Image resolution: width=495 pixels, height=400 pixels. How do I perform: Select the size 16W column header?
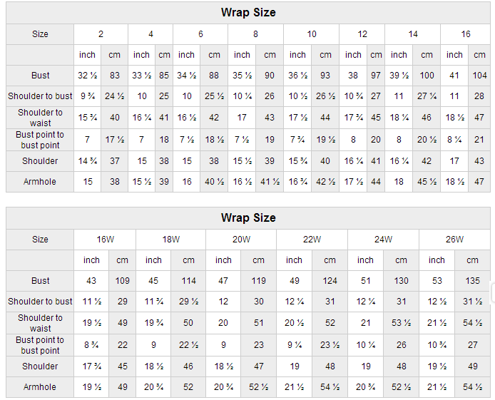105,240
